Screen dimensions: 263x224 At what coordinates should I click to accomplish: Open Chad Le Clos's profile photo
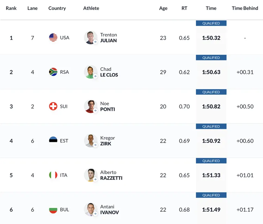tap(90, 72)
